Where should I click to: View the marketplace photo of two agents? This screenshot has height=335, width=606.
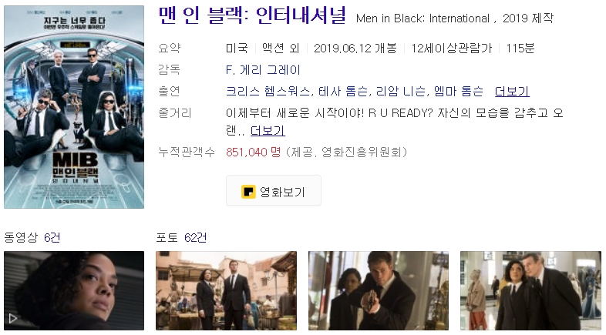[x=226, y=290]
